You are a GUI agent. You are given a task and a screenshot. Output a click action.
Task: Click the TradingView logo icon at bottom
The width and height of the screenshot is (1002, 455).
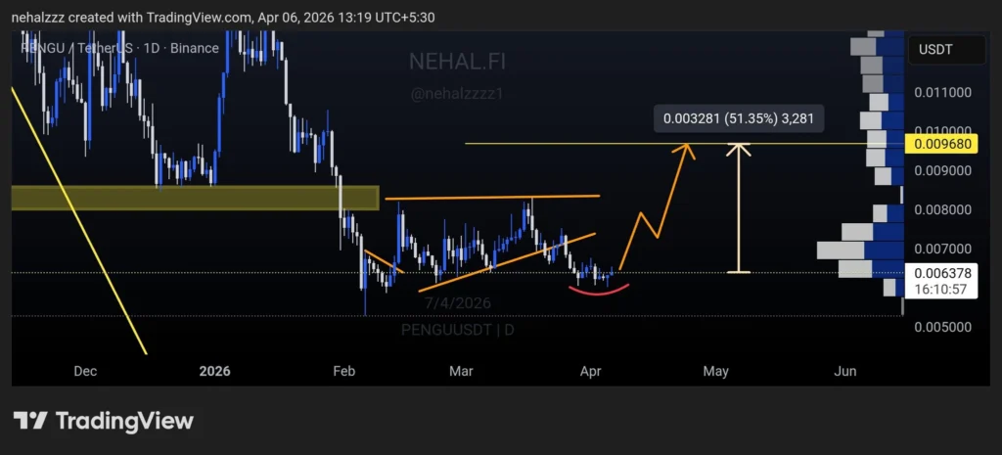click(30, 421)
